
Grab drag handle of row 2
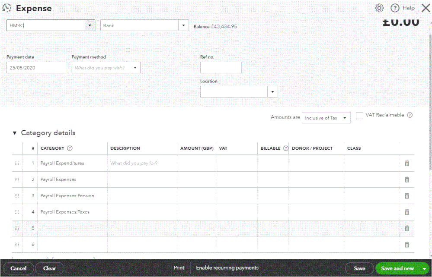point(17,179)
